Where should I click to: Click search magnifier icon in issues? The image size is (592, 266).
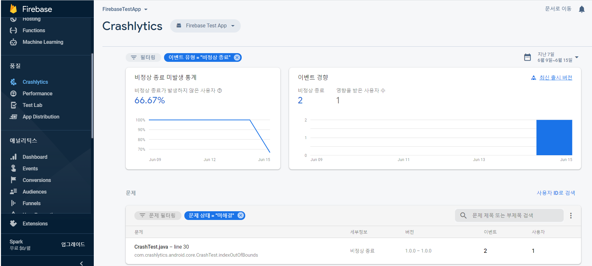(x=463, y=215)
